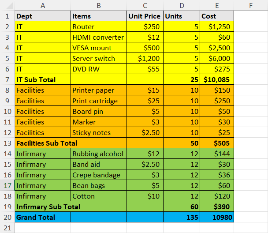Select the $250 cost cell in row 9

point(217,101)
